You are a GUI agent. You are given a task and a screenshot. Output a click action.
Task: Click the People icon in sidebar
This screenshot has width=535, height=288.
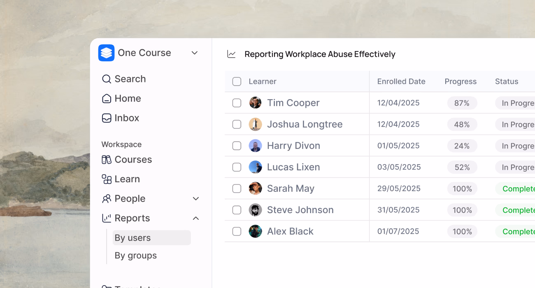click(x=106, y=199)
